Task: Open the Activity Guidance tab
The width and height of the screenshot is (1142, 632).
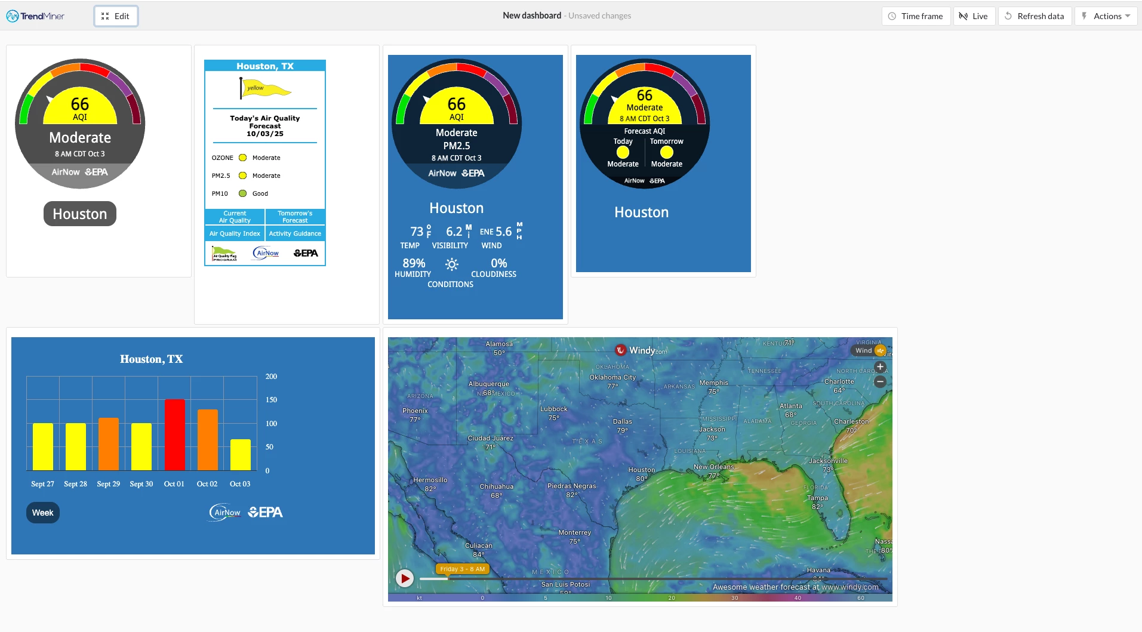Action: (295, 233)
